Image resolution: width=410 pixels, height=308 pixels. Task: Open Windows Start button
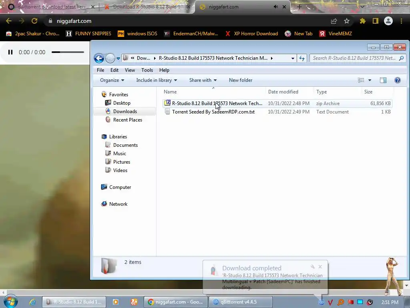11,302
